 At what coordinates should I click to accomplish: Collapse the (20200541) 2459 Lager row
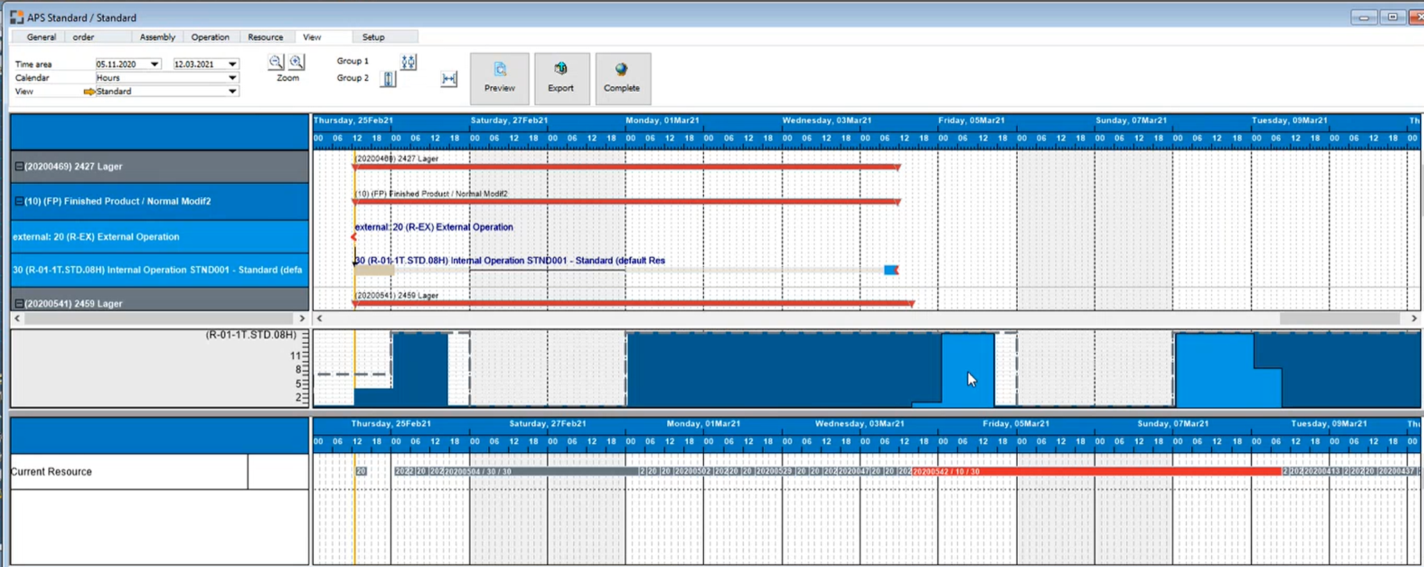[x=19, y=303]
